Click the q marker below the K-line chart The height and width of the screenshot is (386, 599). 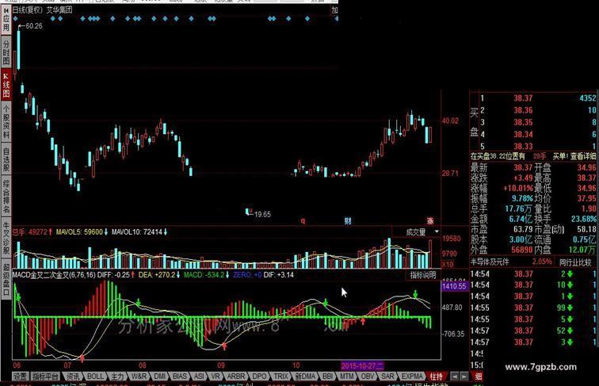pos(303,221)
